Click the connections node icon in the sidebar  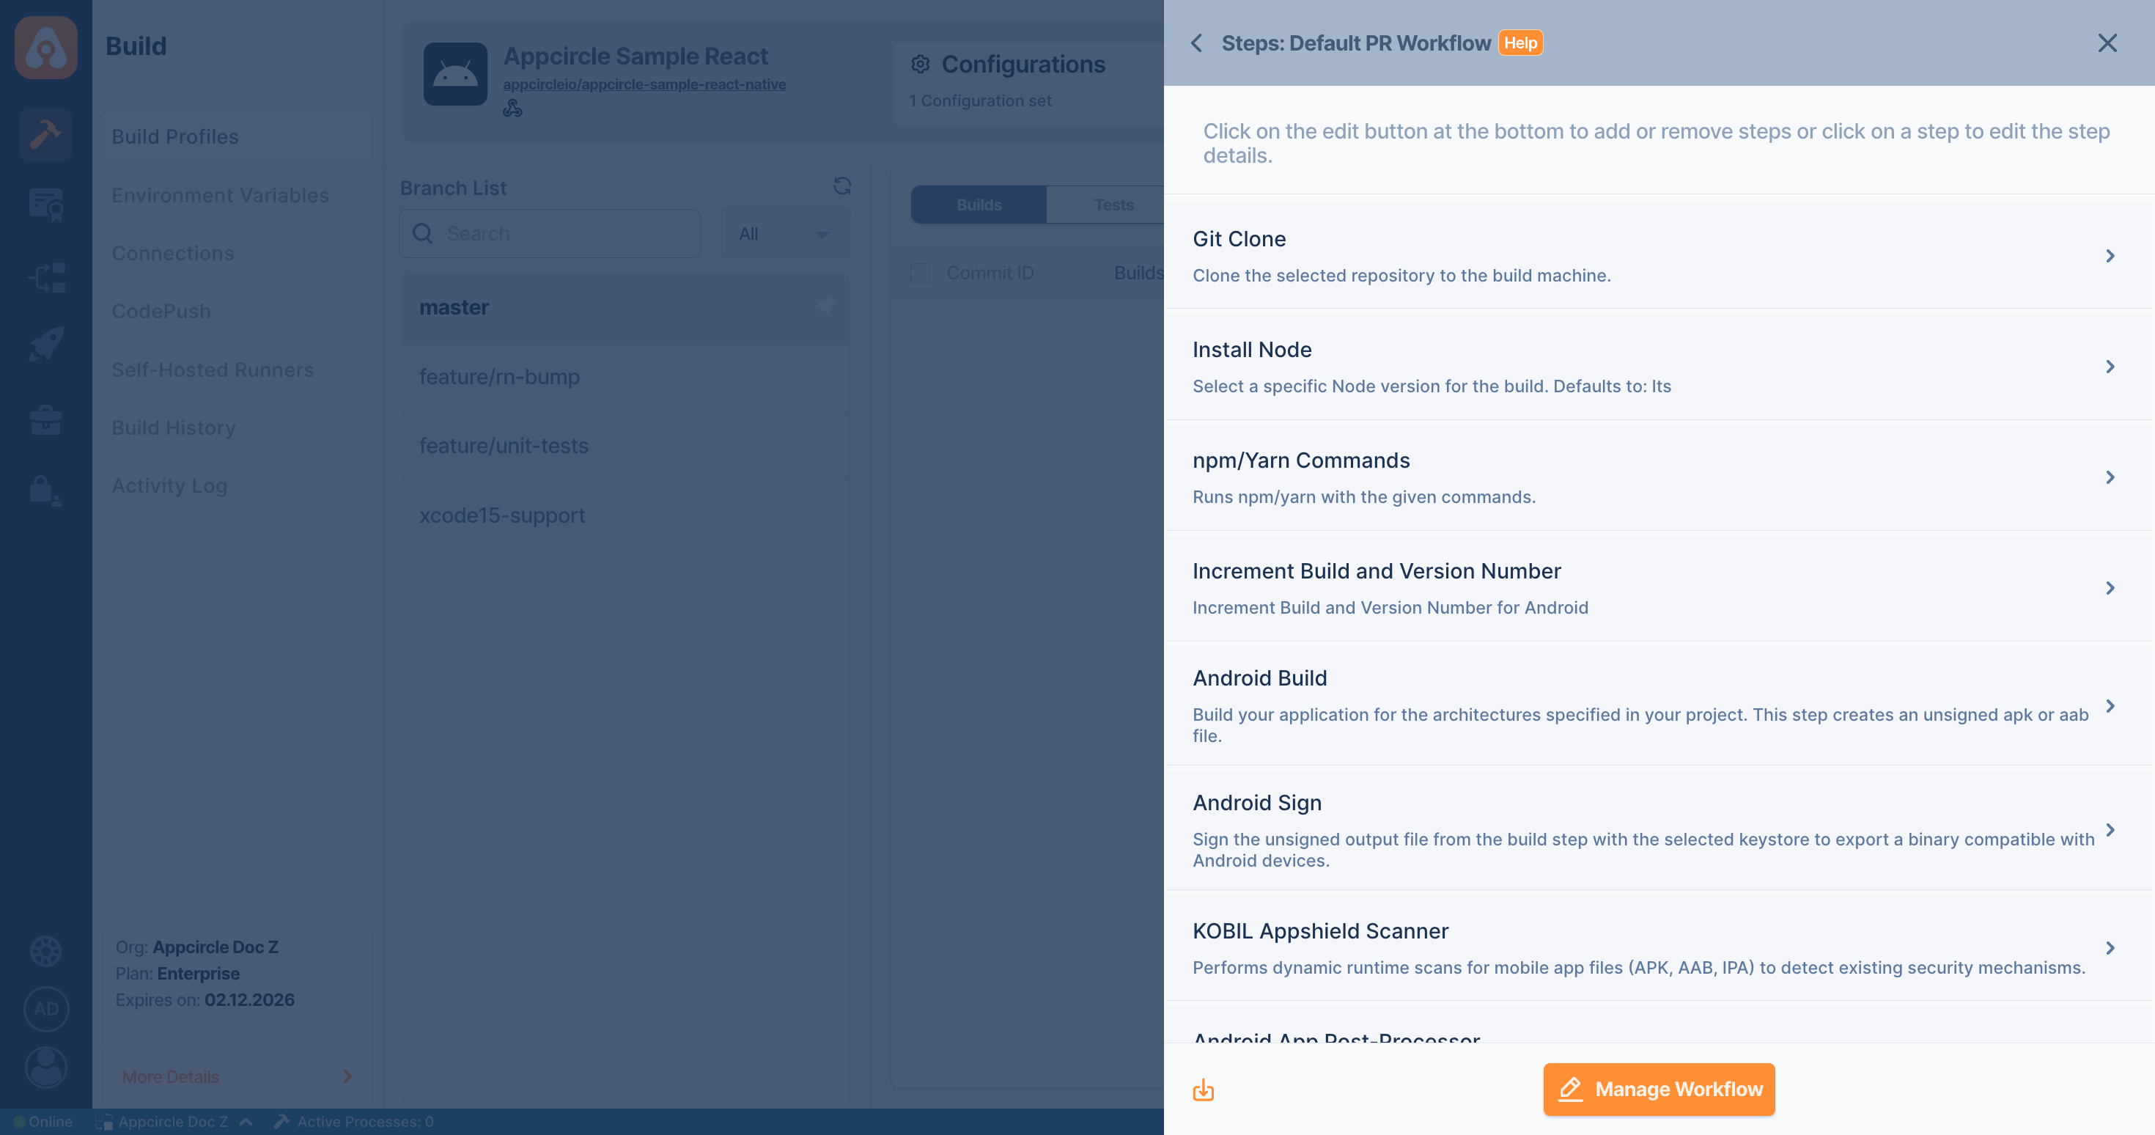pyautogui.click(x=45, y=277)
